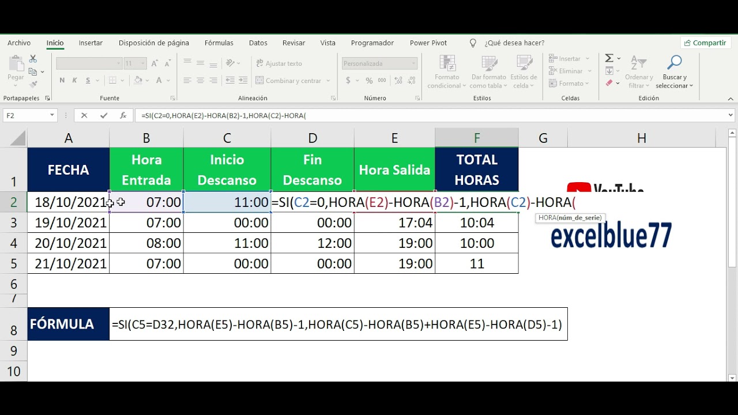Switch to the Power Pivot tab
Viewport: 738px width, 415px height.
click(x=428, y=43)
